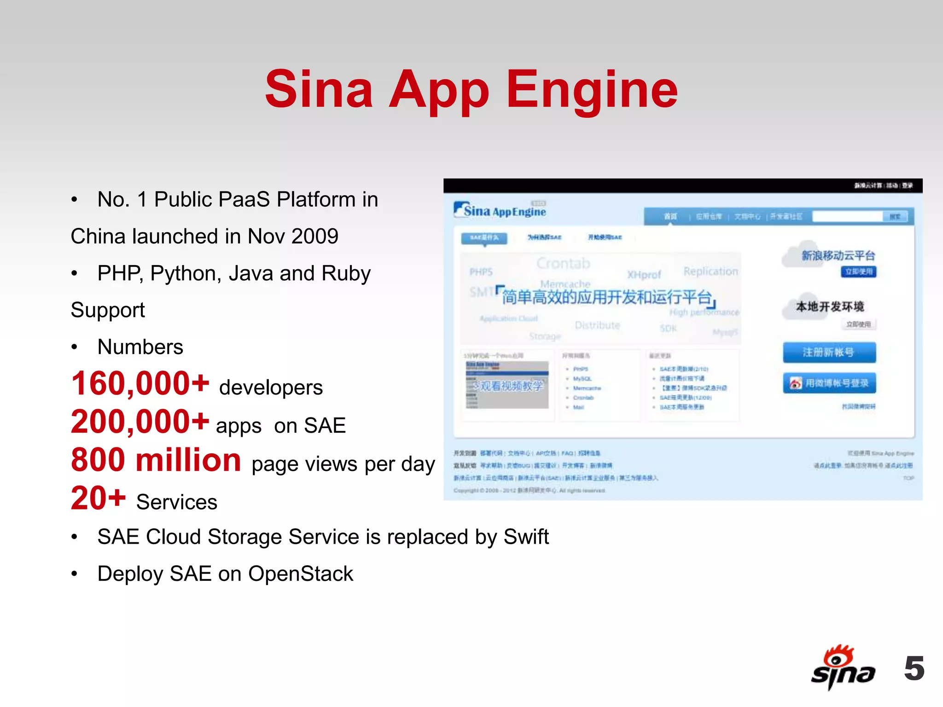
Task: Click 'Deploy SAE on OpenStack' bullet
Action: (x=225, y=574)
